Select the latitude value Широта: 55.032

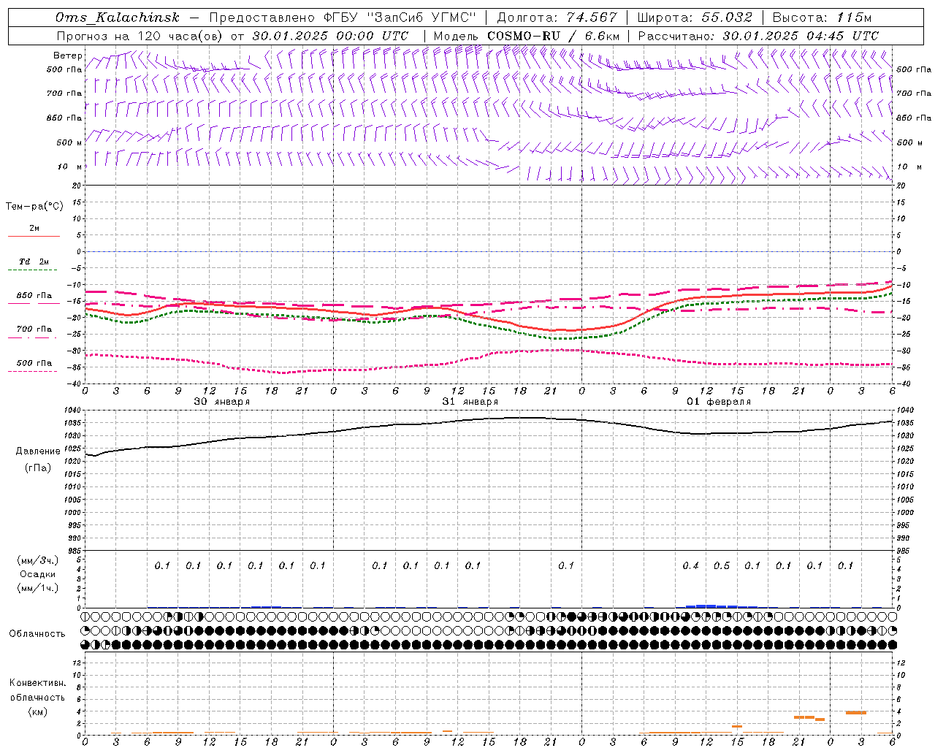pos(695,18)
